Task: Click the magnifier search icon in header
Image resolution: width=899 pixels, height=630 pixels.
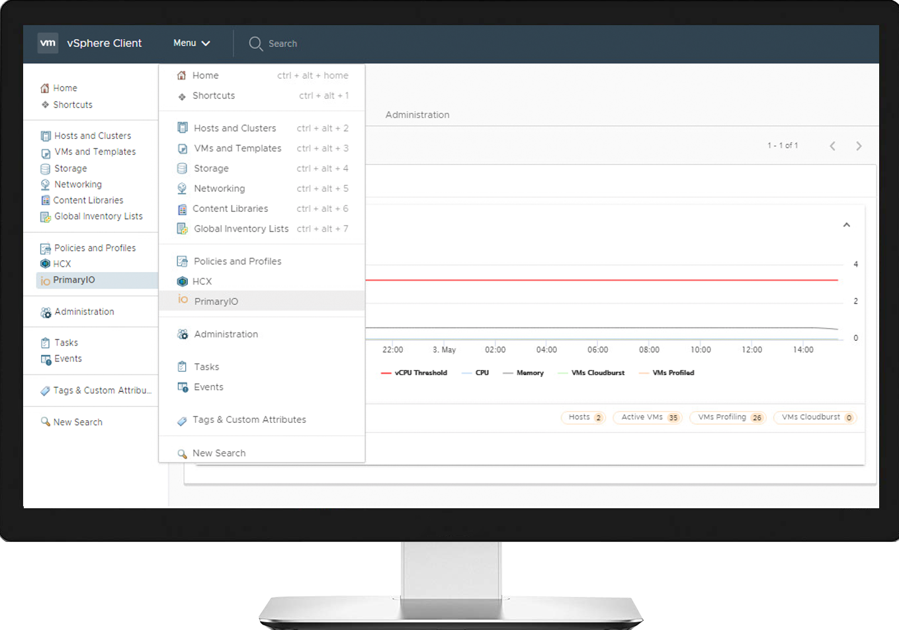Action: coord(256,44)
